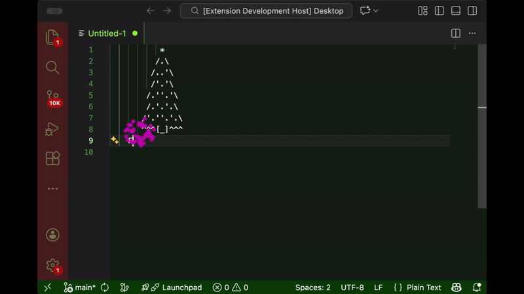Open the rocket icon beside Launchpad
Screen dimensions: 524x294
tap(145, 287)
